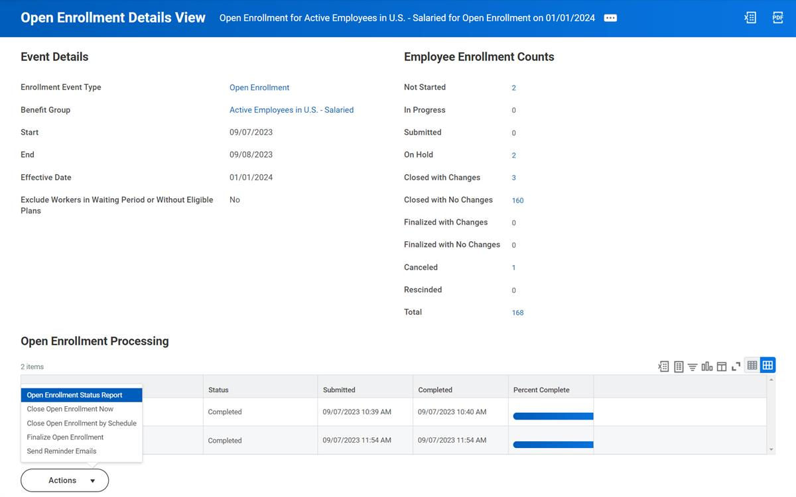Open the Actions dropdown button
796x497 pixels.
(64, 480)
